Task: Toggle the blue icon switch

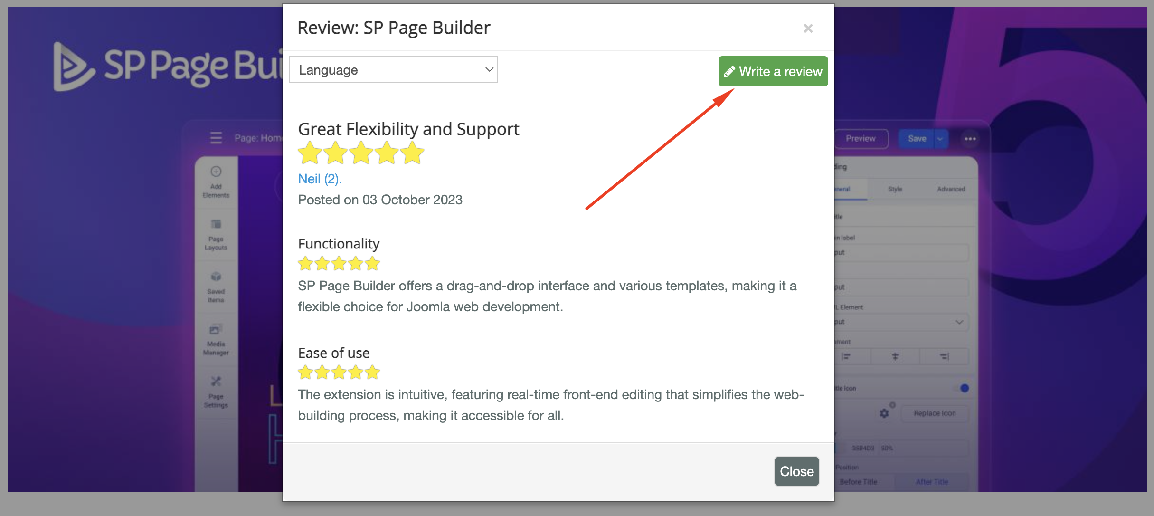Action: point(964,388)
